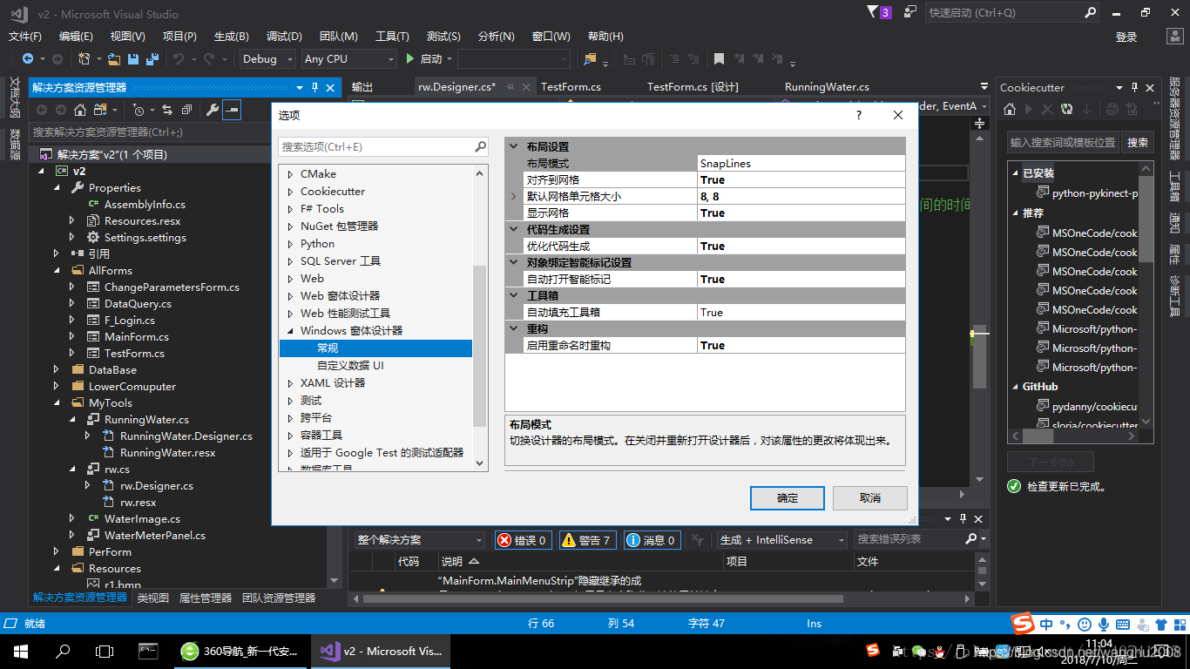Viewport: 1190px width, 669px height.
Task: Click Home icon in Solution Explorer toolbar
Action: (x=79, y=110)
